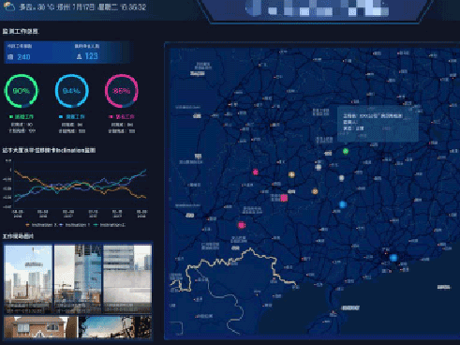Open the brick house photo thumbnail
This screenshot has width=460, height=345.
40,327
